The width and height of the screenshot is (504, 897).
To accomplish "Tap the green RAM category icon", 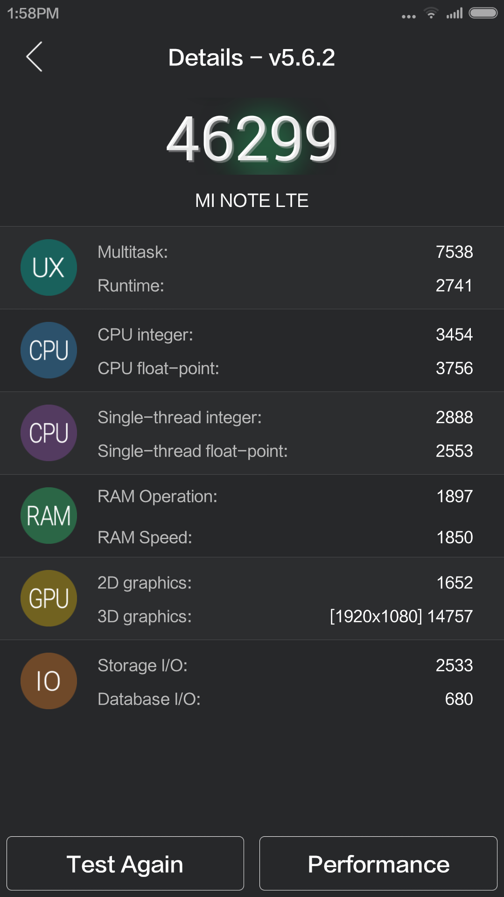I will click(x=49, y=516).
